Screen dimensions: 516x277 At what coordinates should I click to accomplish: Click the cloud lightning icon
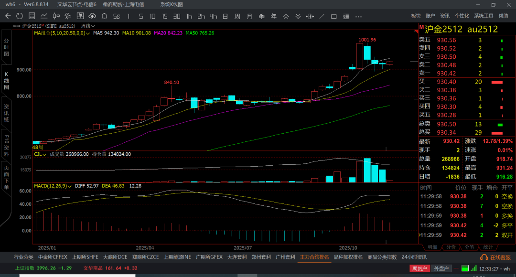click(92, 16)
